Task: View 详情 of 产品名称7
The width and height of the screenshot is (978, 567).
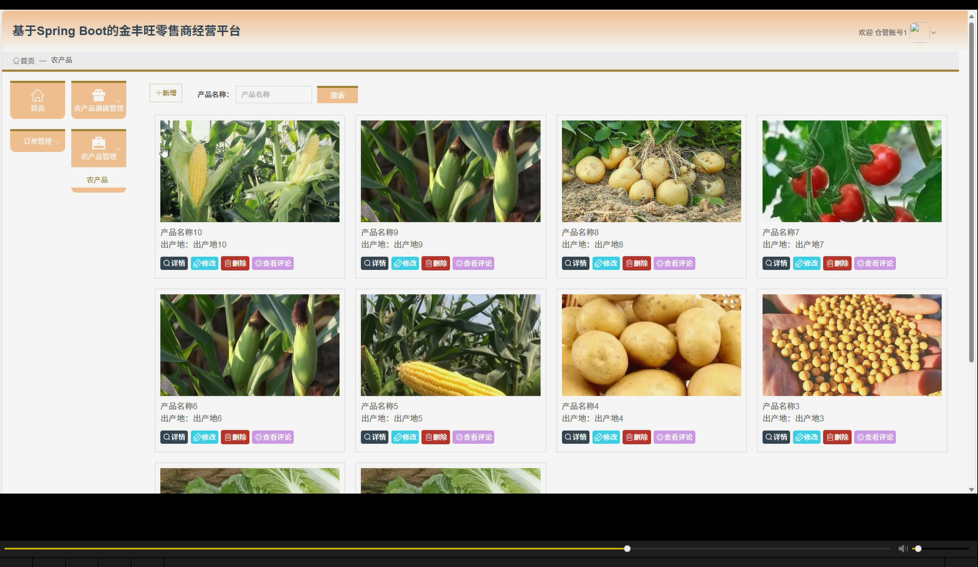Action: (776, 264)
